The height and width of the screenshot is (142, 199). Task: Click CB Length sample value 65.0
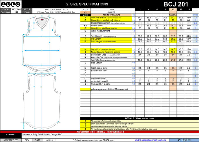[x=173, y=39]
